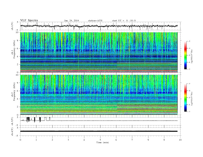Click the "station=ATH" header label
Image resolution: width=203 pixels, height=157 pixels.
coord(95,21)
